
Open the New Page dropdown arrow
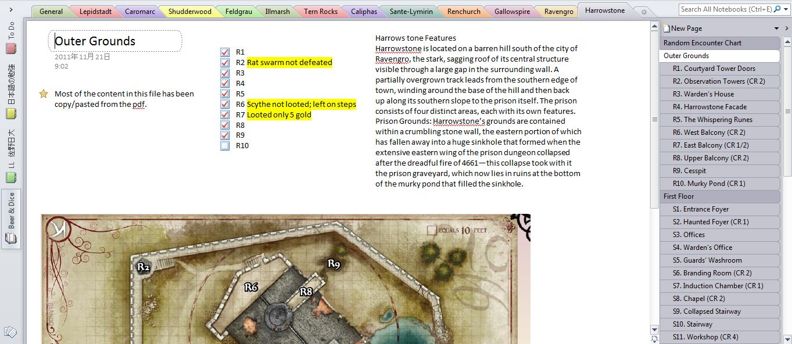(x=777, y=28)
